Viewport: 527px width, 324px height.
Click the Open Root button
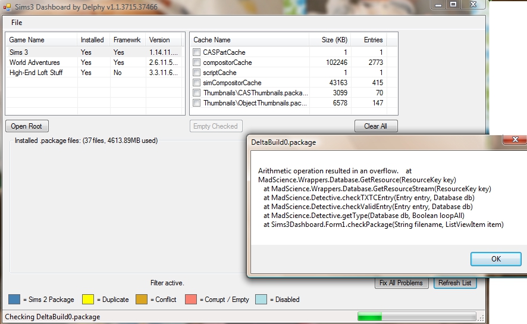point(27,126)
